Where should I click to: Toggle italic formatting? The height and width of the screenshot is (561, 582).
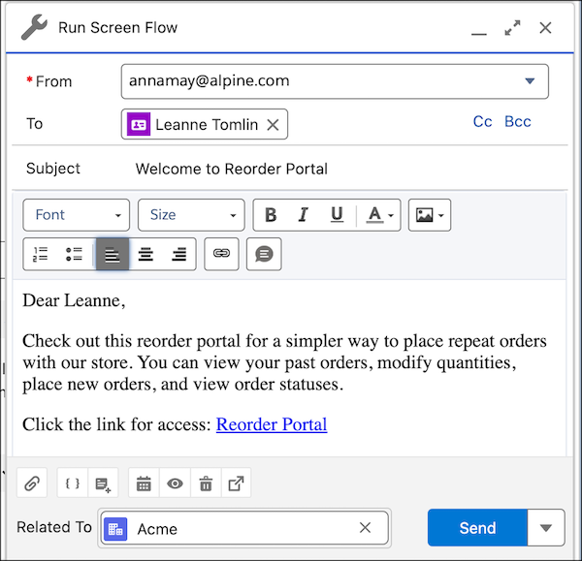pos(304,215)
